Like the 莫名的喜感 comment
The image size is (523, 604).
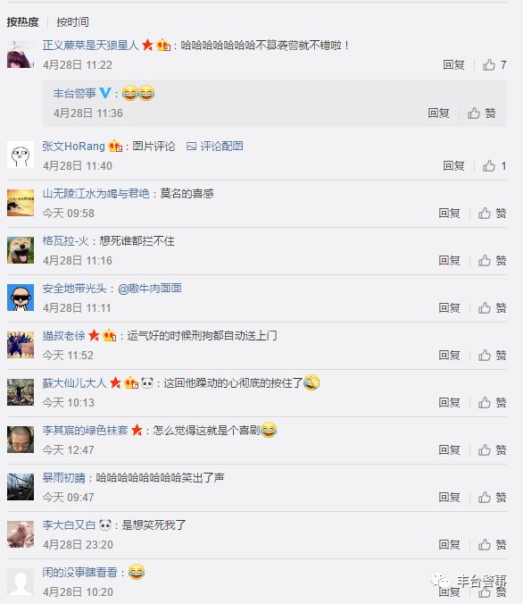click(x=493, y=214)
